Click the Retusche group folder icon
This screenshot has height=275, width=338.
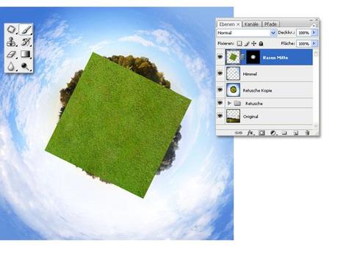click(x=237, y=103)
